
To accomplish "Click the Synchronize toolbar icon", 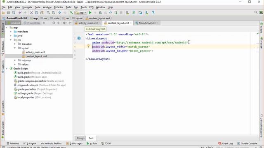I will click(x=14, y=13).
